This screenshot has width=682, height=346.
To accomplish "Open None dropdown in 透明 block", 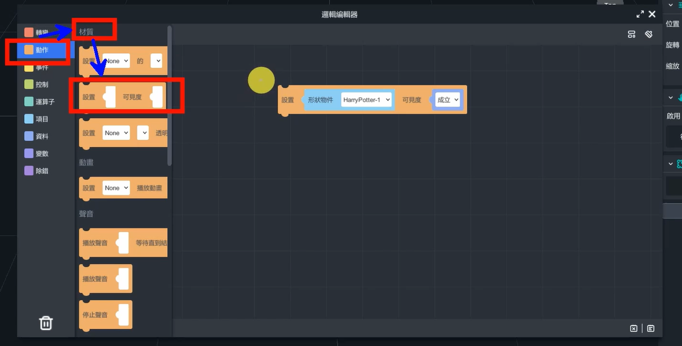I will [x=116, y=133].
